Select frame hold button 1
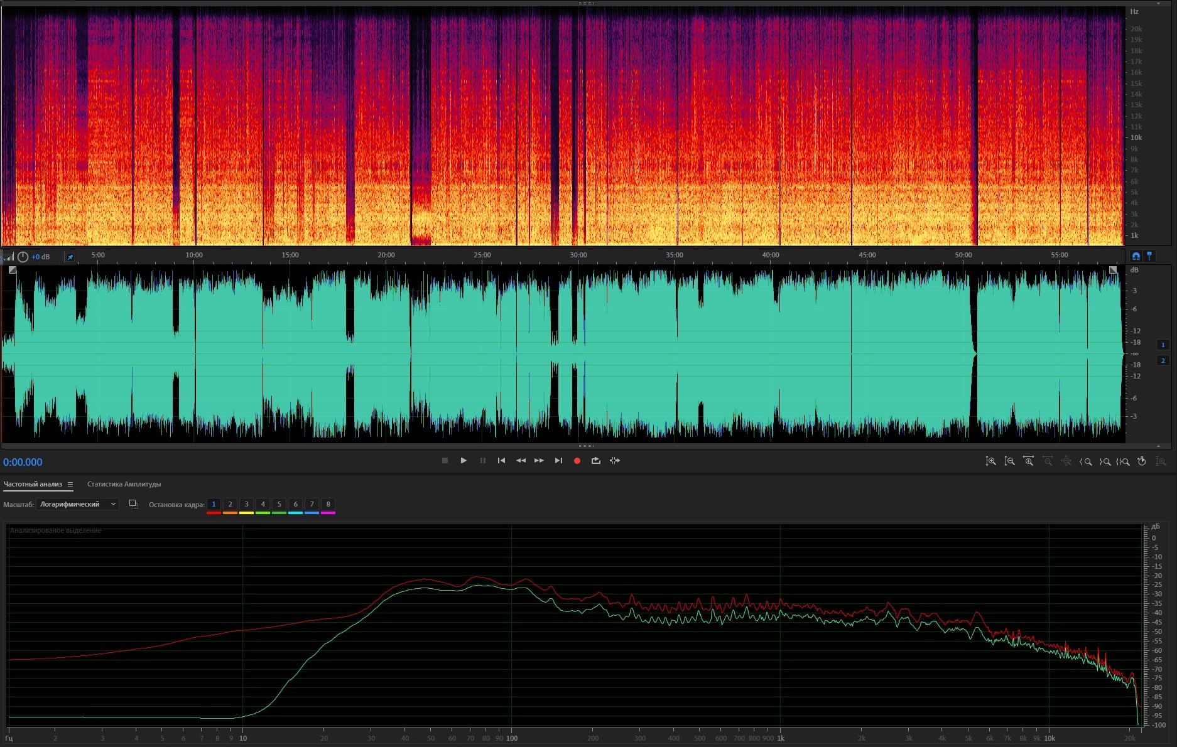The height and width of the screenshot is (747, 1177). pyautogui.click(x=214, y=505)
